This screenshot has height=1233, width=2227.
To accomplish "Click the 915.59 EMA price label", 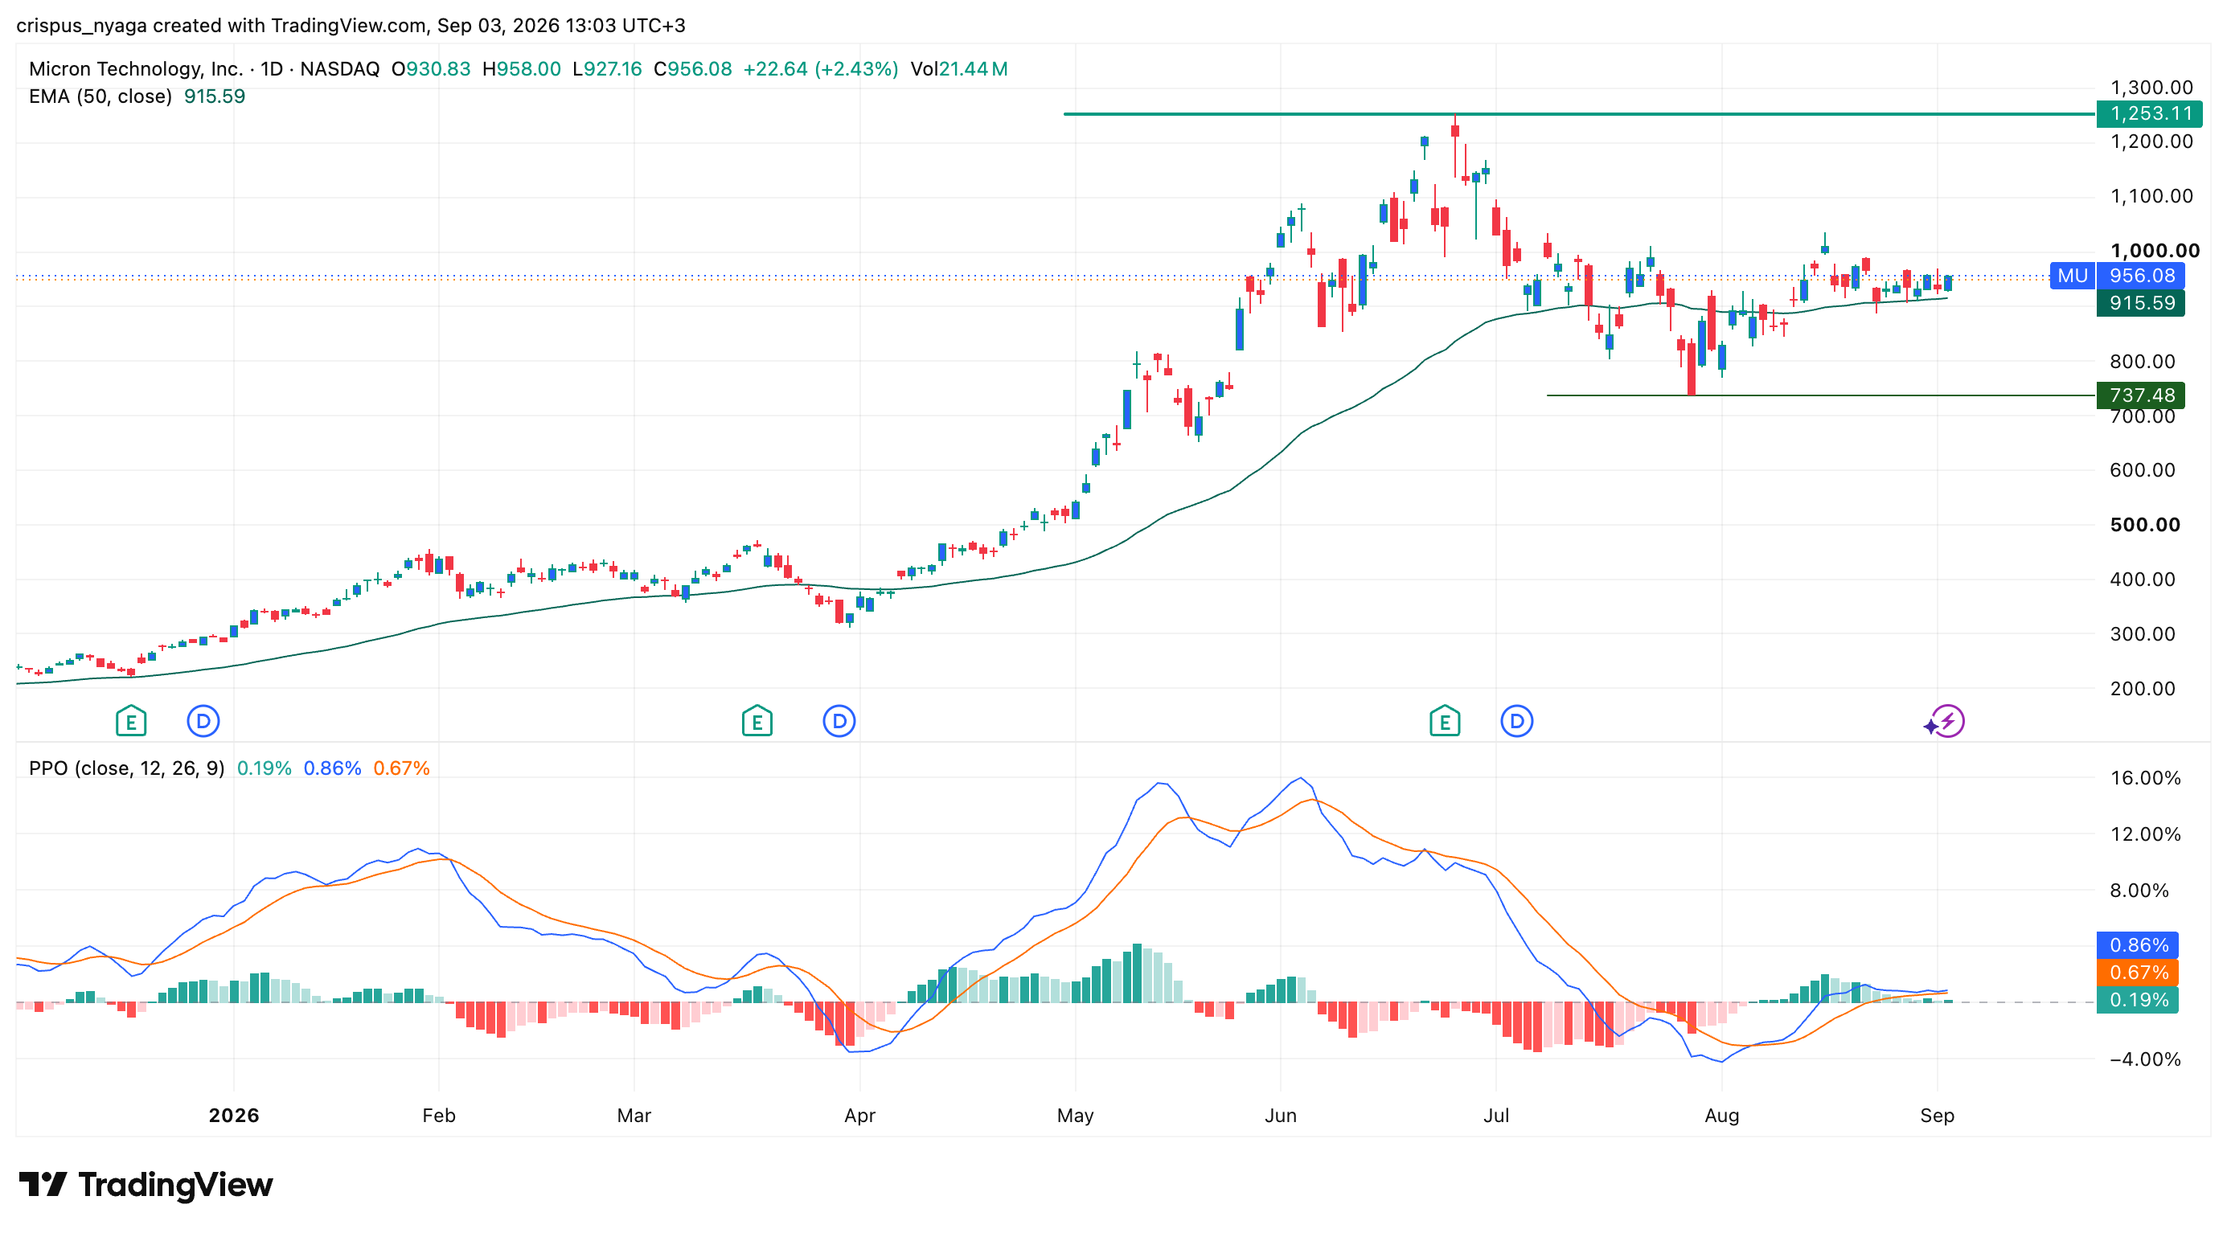I will 2140,302.
